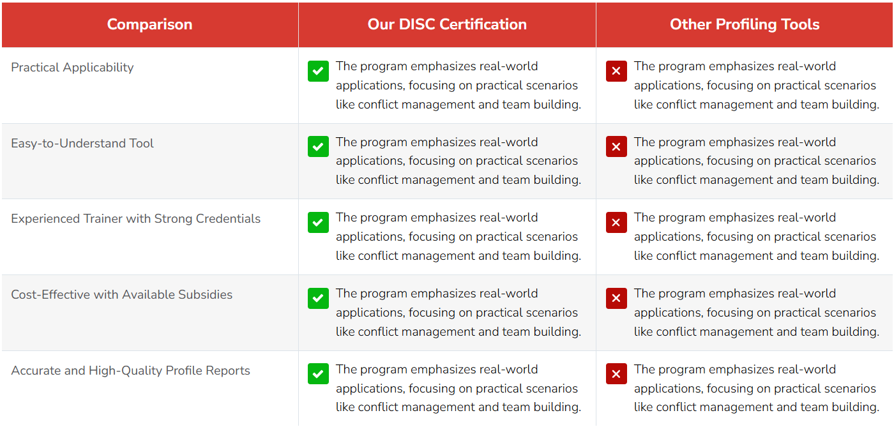Click Accurate and High-Quality Profile Reports label

[130, 371]
